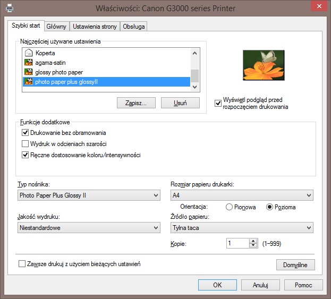Image resolution: width=331 pixels, height=299 pixels.
Task: Click the Domyślne button
Action: point(295,265)
